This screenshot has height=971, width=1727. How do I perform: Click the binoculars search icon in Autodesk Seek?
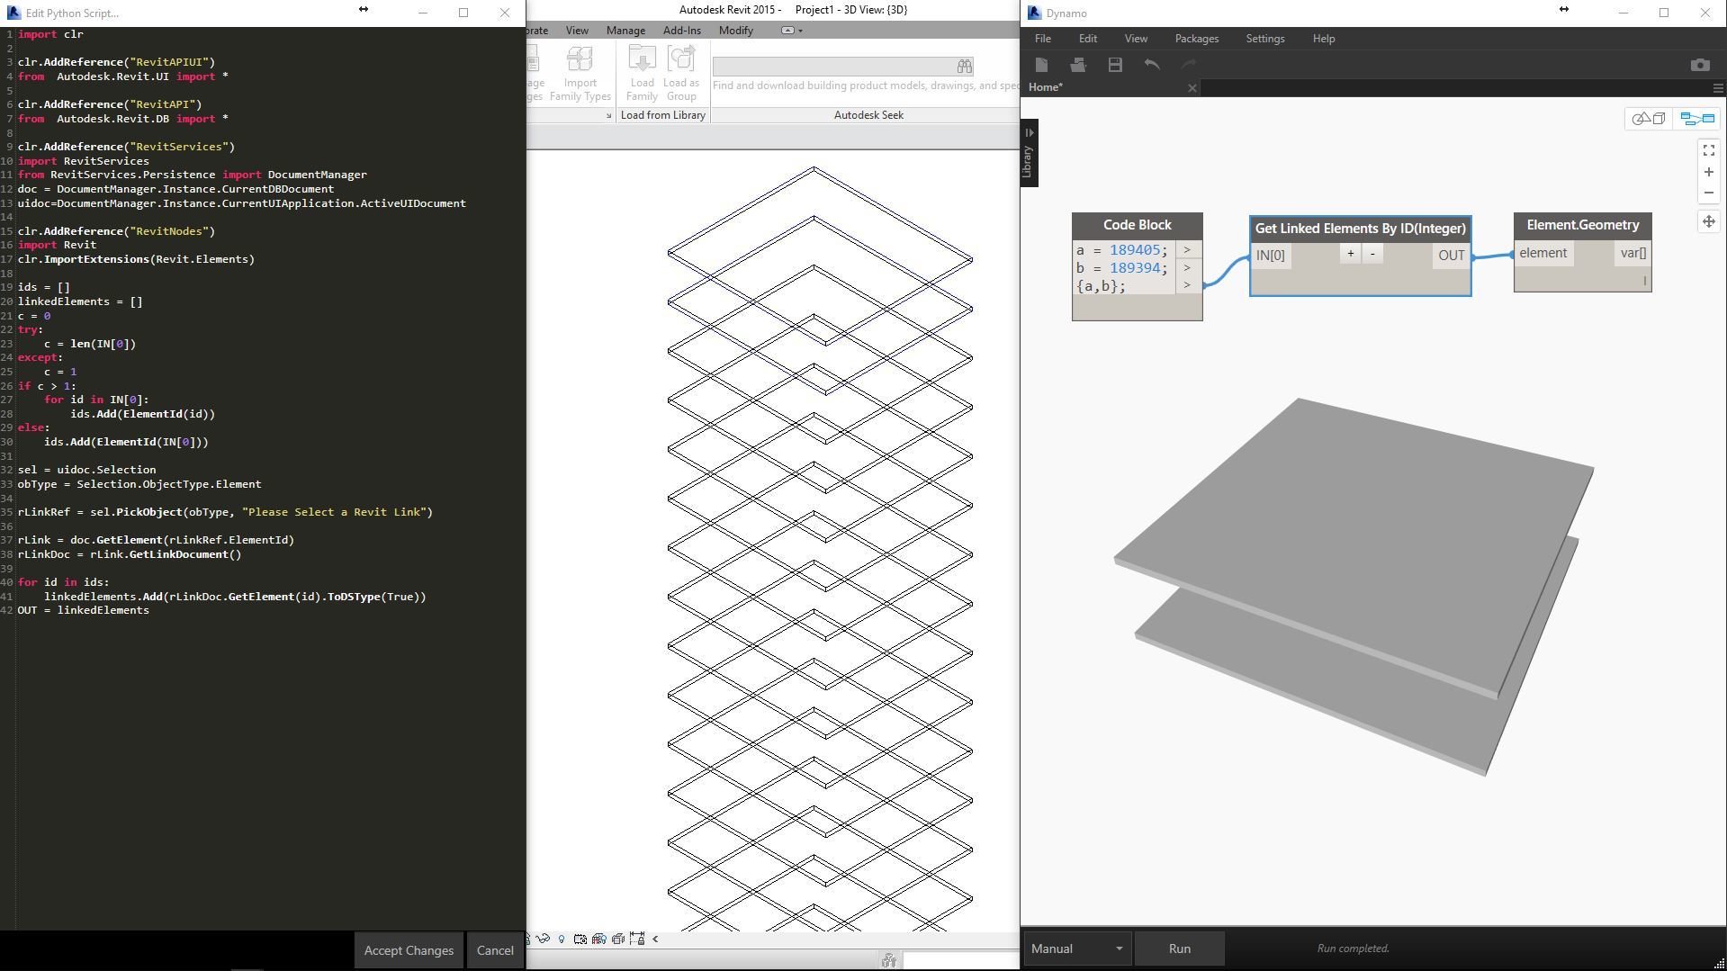[x=964, y=67]
